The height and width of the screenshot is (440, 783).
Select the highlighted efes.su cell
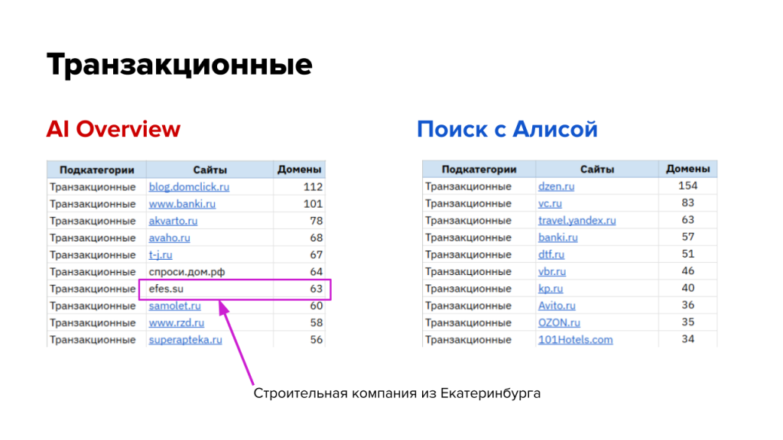pos(166,289)
